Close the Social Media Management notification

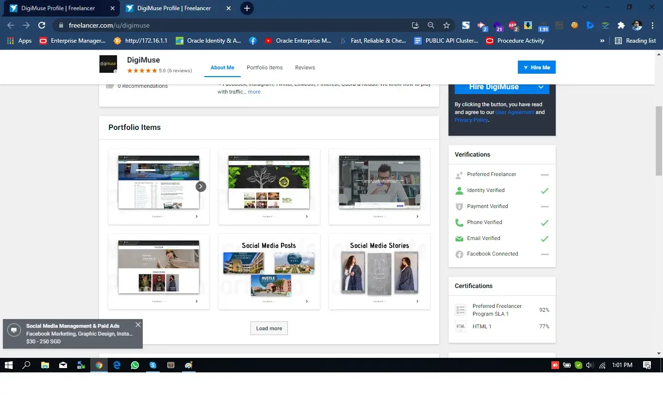click(138, 325)
